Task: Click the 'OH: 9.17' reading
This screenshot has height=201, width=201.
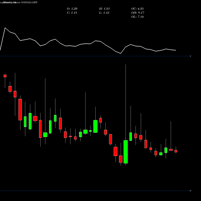Action: (138, 12)
